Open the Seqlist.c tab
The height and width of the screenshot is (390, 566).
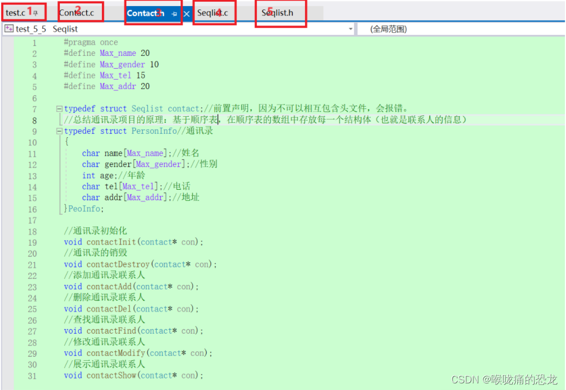click(x=213, y=13)
